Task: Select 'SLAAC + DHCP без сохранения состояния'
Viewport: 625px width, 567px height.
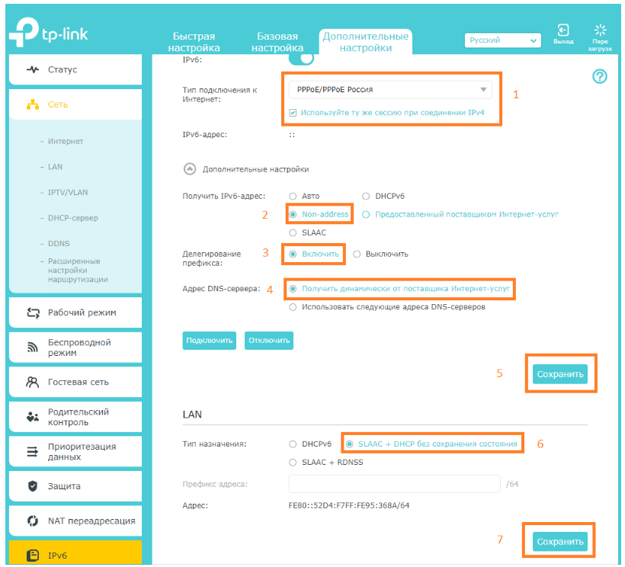Action: (350, 444)
